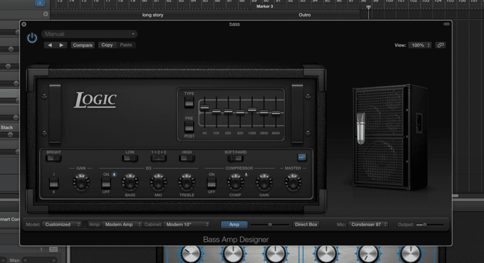Click the 40 Hz graphic EQ fader
Viewport: 484px width, 263px height.
pyautogui.click(x=204, y=108)
